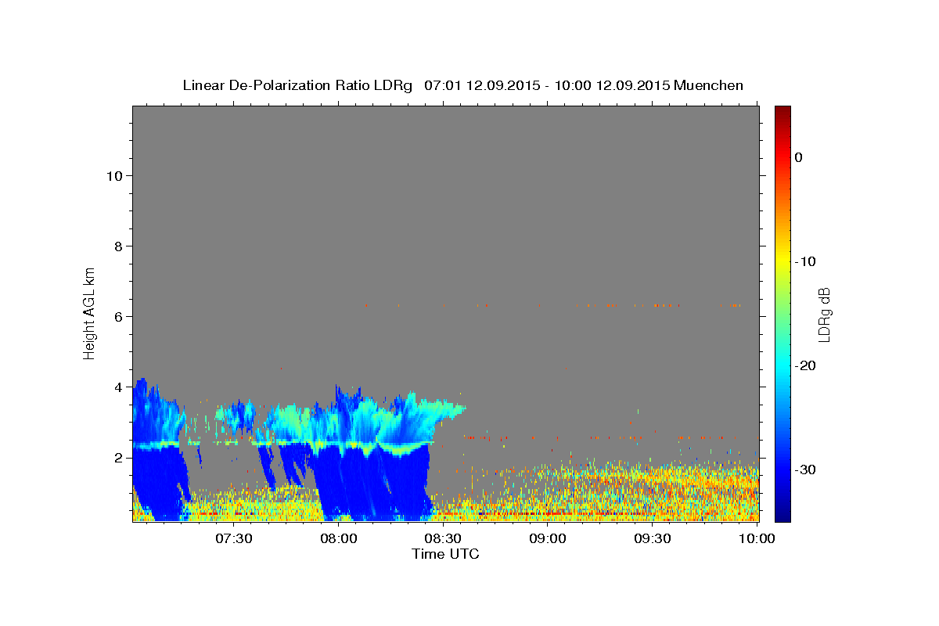939x626 pixels.
Task: Select the '08:00' time axis label
Action: [339, 538]
